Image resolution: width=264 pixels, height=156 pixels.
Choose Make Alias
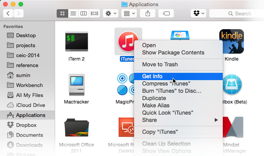click(178, 105)
